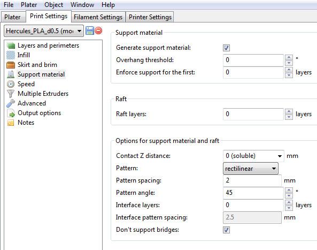Select the Infill hatched icon
Image resolution: width=317 pixels, height=250 pixels.
(11, 55)
